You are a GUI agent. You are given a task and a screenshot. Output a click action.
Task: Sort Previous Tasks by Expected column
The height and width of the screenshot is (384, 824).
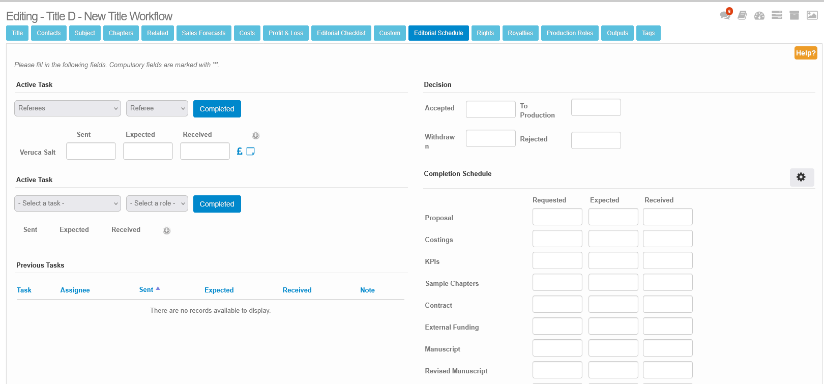219,290
